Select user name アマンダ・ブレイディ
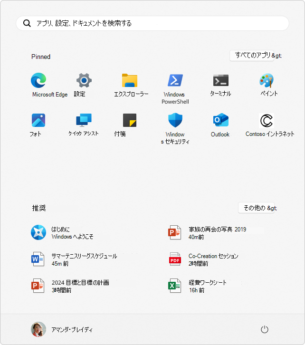The height and width of the screenshot is (345, 305). (72, 330)
